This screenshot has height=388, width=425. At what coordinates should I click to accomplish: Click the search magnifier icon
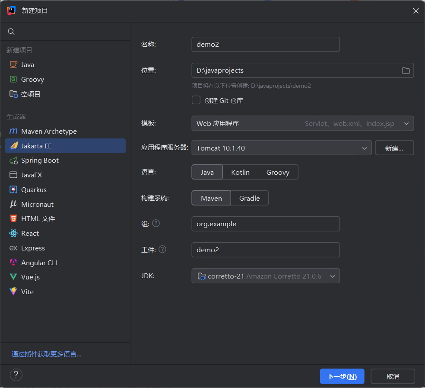(11, 31)
